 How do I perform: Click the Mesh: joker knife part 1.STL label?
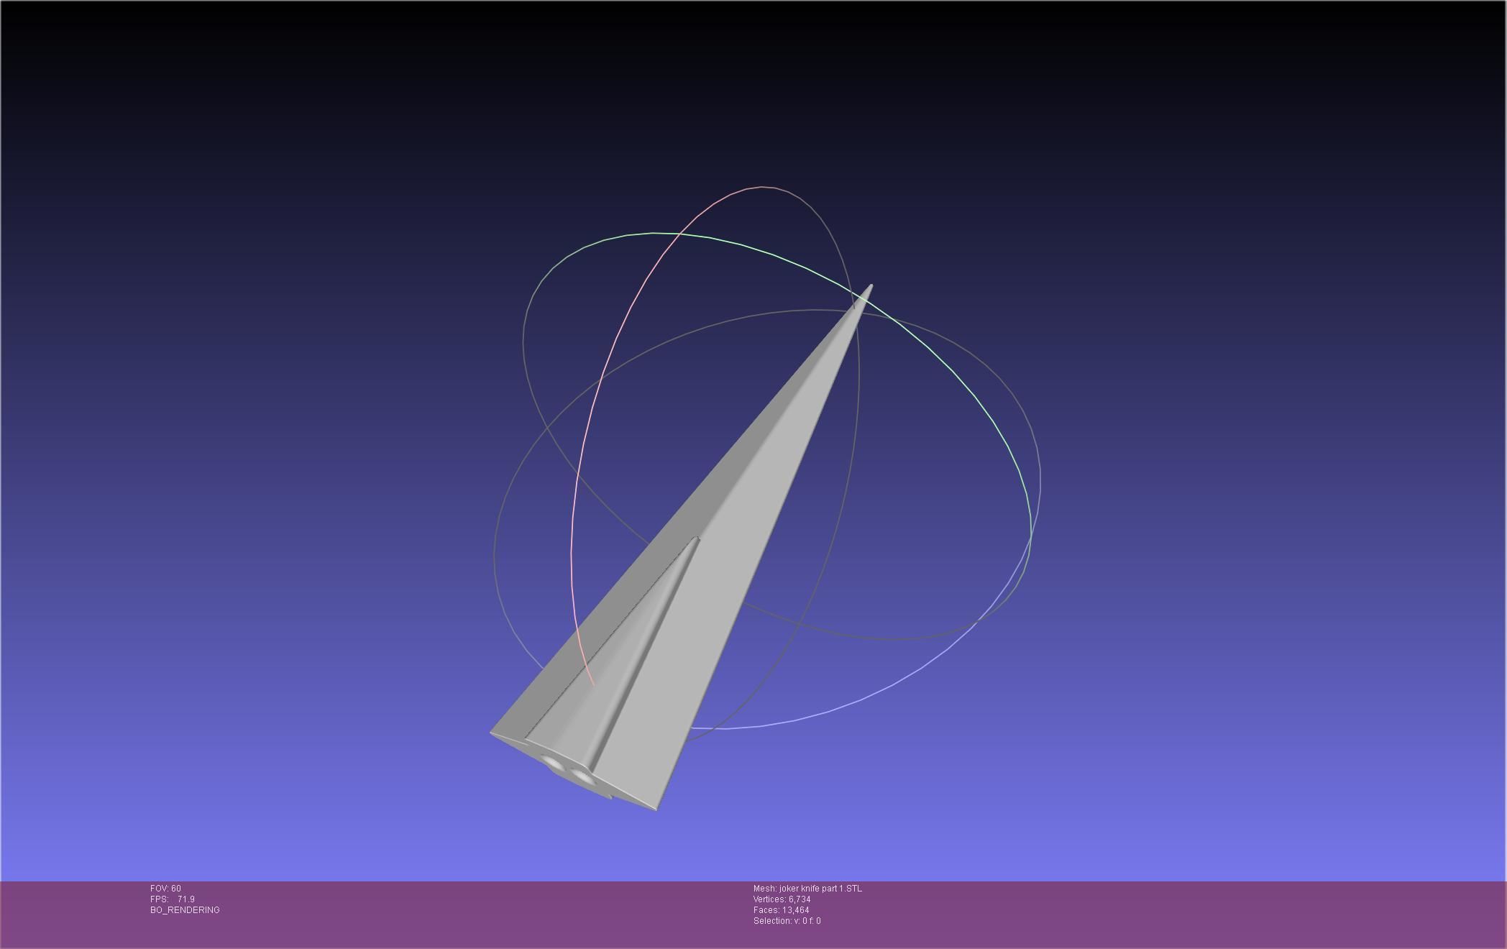point(807,889)
